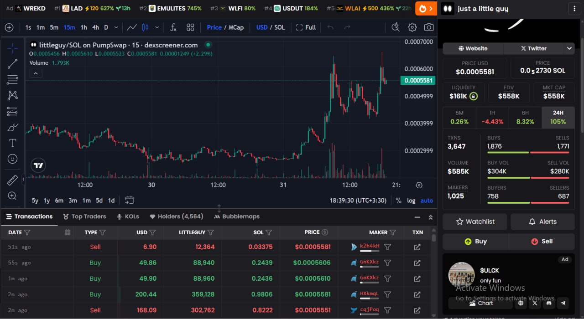Switch chart denomination to USD
Image resolution: width=584 pixels, height=319 pixels.
[x=262, y=27]
